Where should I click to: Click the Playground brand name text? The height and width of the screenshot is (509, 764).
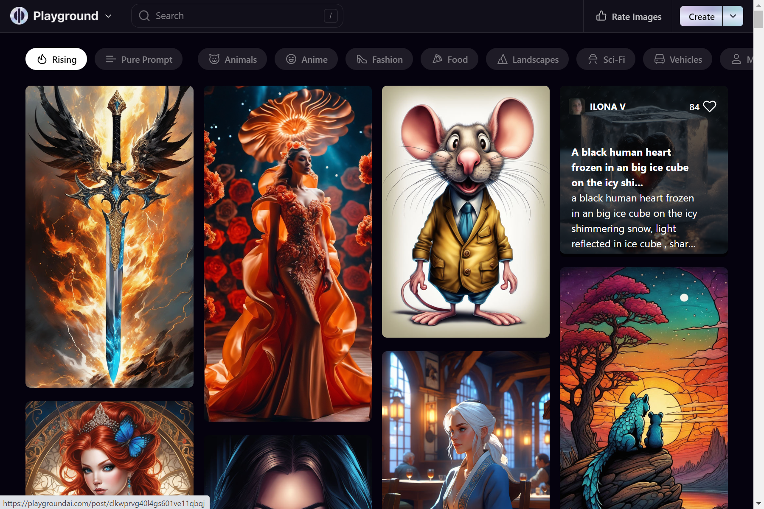pyautogui.click(x=66, y=16)
